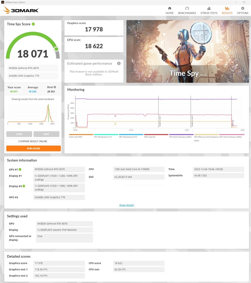Click the 3DMark logo

click(x=21, y=10)
